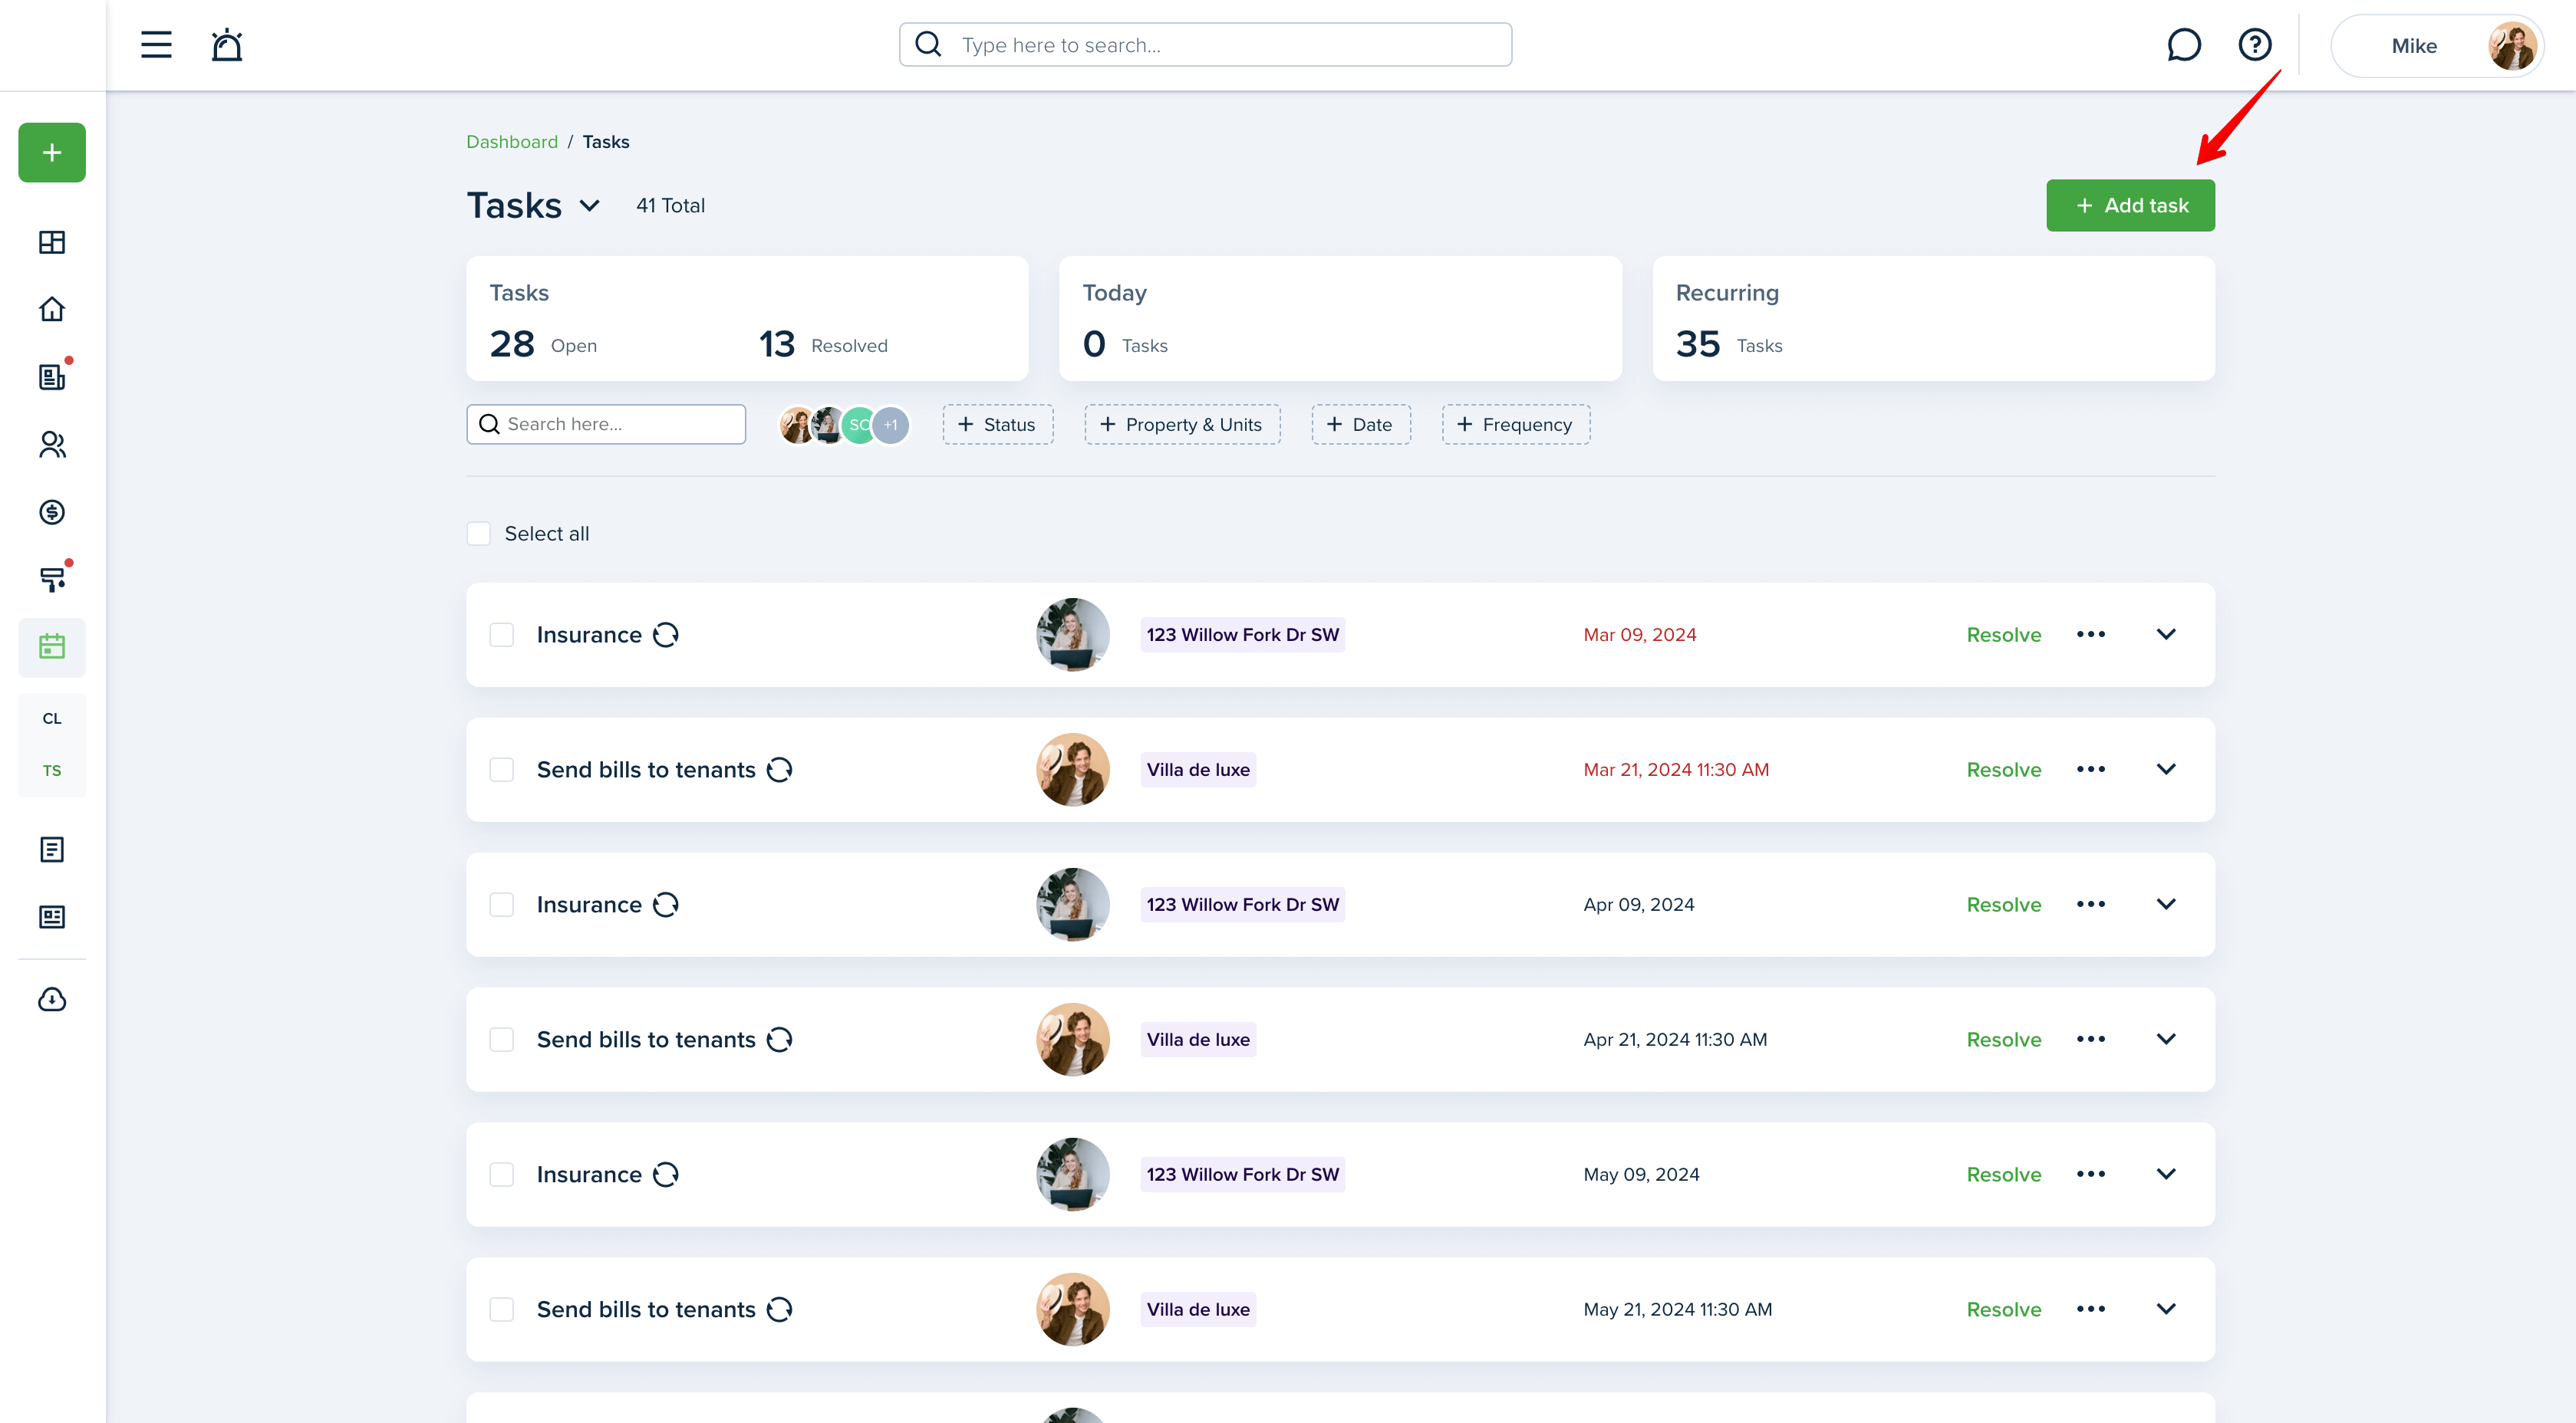Add a Frequency filter

(x=1516, y=425)
